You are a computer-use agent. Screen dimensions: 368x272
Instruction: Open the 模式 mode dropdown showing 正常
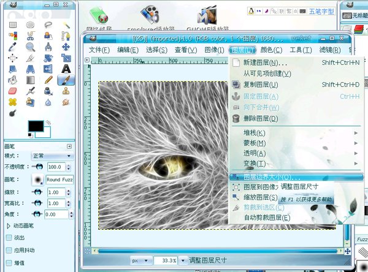click(52, 156)
